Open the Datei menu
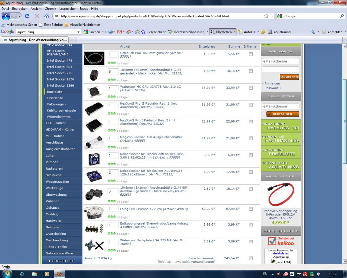 tap(5, 9)
